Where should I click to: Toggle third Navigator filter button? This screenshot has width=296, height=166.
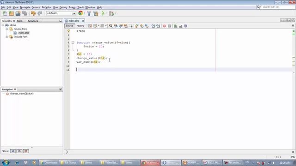pyautogui.click(x=26, y=151)
